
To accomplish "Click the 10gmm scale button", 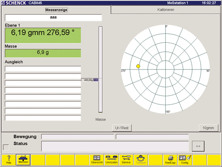I will (208, 128).
